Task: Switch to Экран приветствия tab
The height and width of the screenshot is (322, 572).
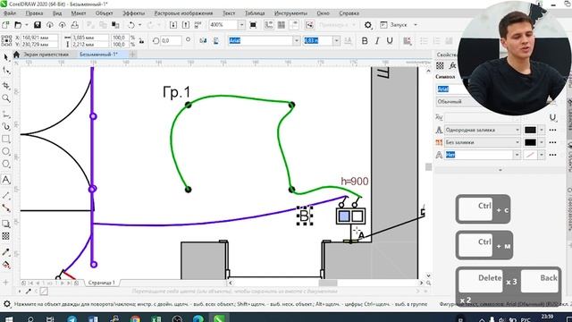Action: tap(46, 55)
